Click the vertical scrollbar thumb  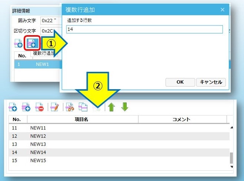[231, 158]
